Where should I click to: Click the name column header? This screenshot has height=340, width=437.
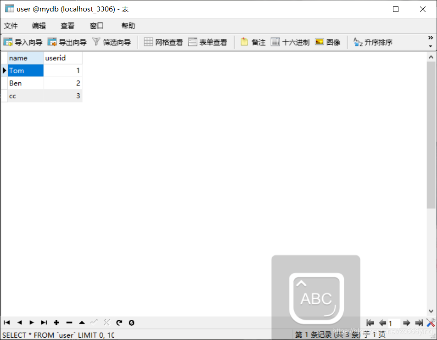pos(25,58)
